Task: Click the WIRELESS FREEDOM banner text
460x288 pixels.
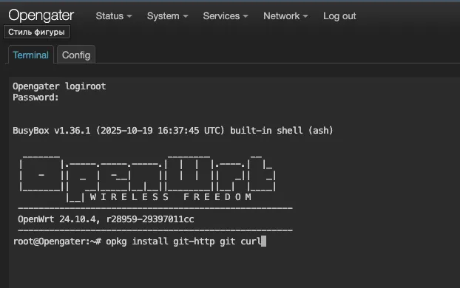Action: click(171, 197)
